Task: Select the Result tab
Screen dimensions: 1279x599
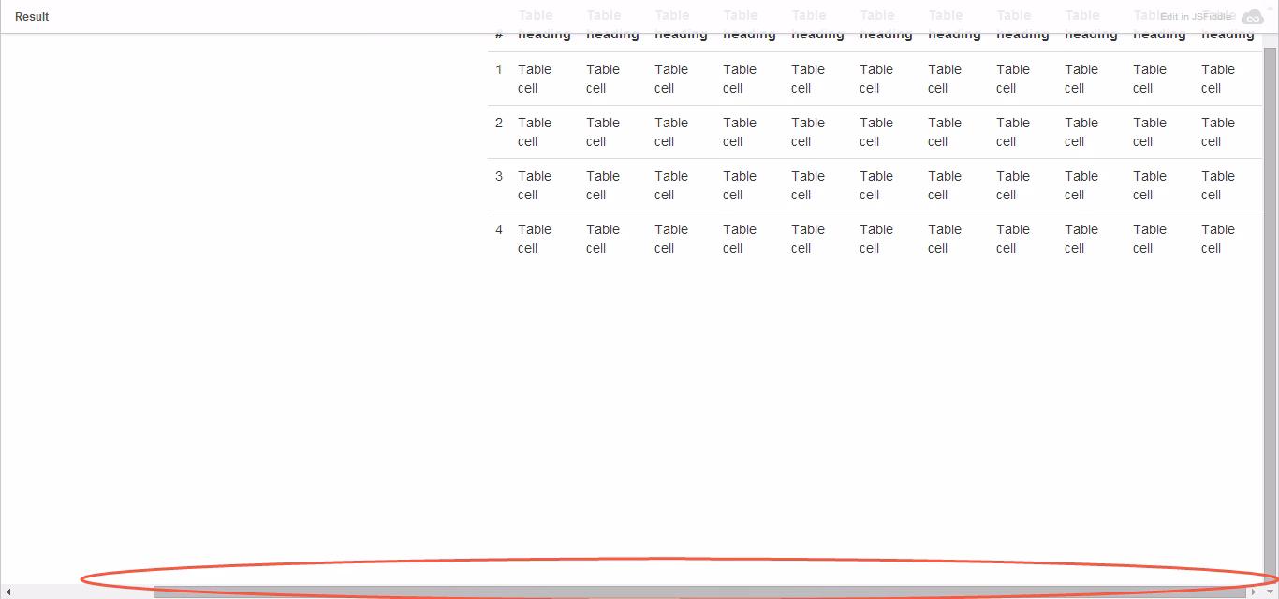Action: [32, 16]
